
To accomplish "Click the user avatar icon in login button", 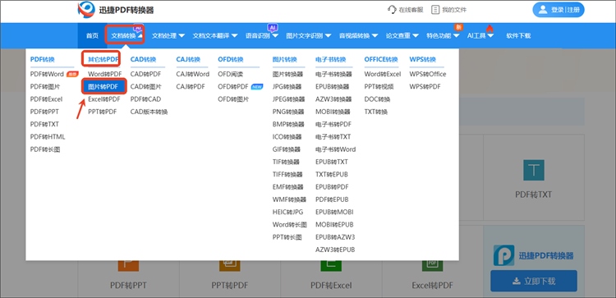I will point(543,10).
